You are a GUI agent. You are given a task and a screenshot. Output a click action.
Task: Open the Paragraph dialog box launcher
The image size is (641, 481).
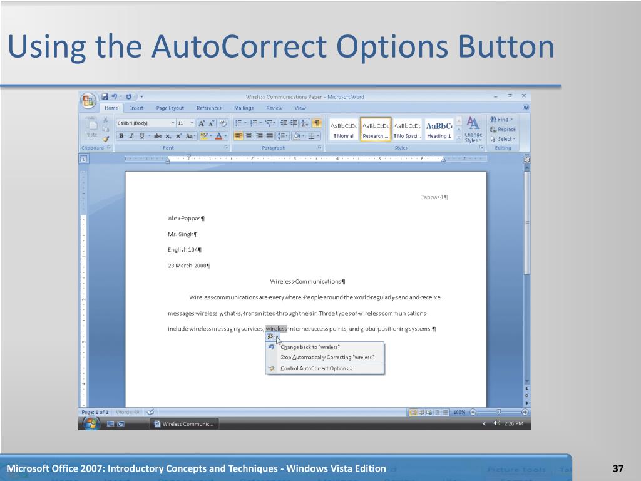click(x=320, y=148)
